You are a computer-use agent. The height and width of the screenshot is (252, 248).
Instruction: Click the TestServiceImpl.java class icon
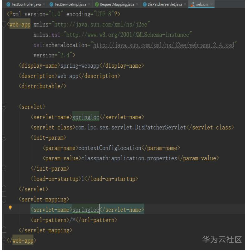(51, 4)
